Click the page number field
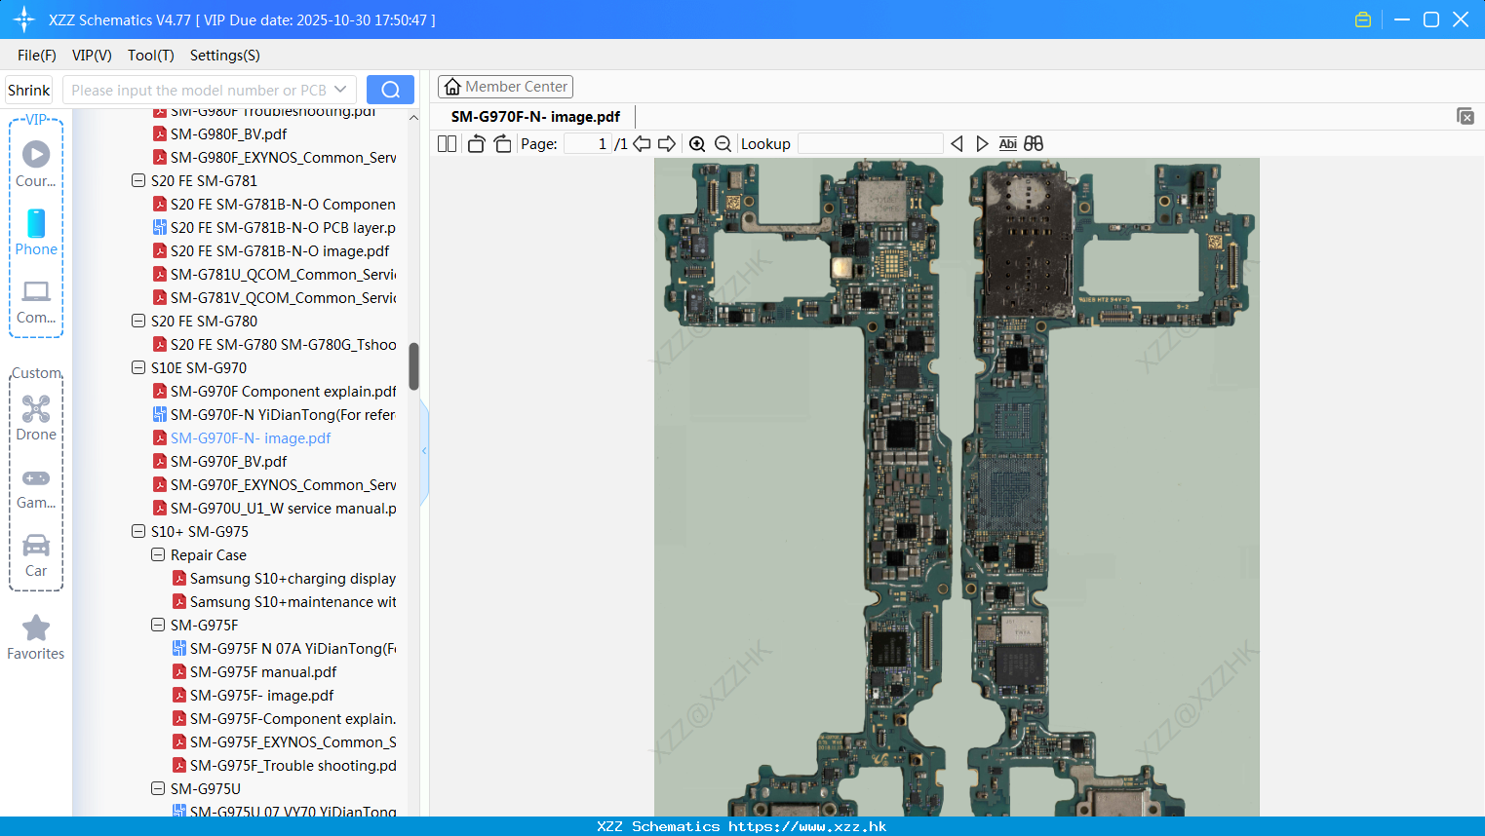The height and width of the screenshot is (836, 1485). pos(587,143)
